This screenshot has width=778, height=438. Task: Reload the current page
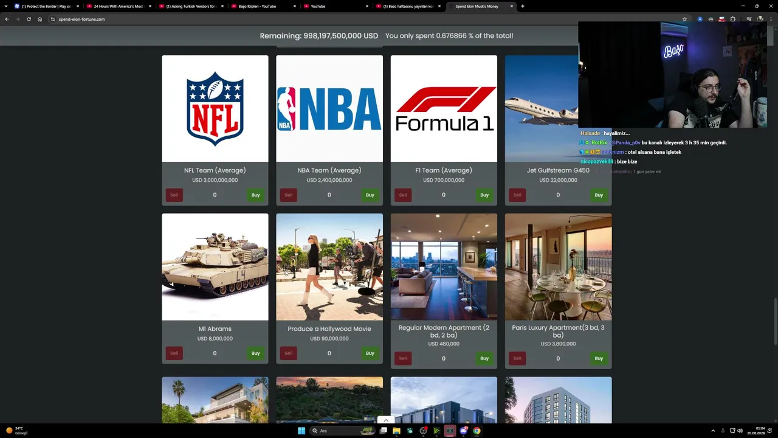(29, 19)
